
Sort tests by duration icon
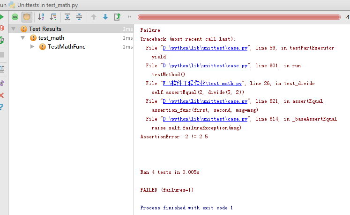pos(53,17)
